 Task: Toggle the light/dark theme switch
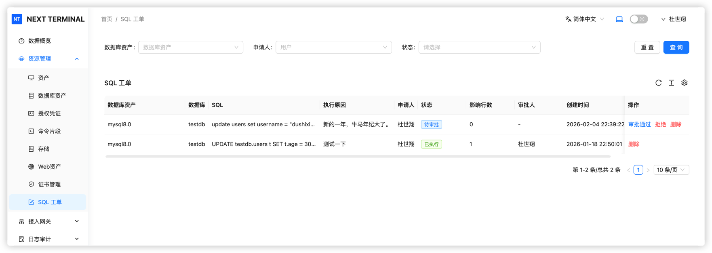coord(638,19)
